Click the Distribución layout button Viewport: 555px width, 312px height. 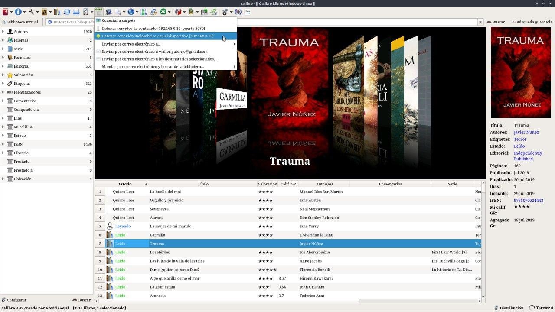click(509, 308)
